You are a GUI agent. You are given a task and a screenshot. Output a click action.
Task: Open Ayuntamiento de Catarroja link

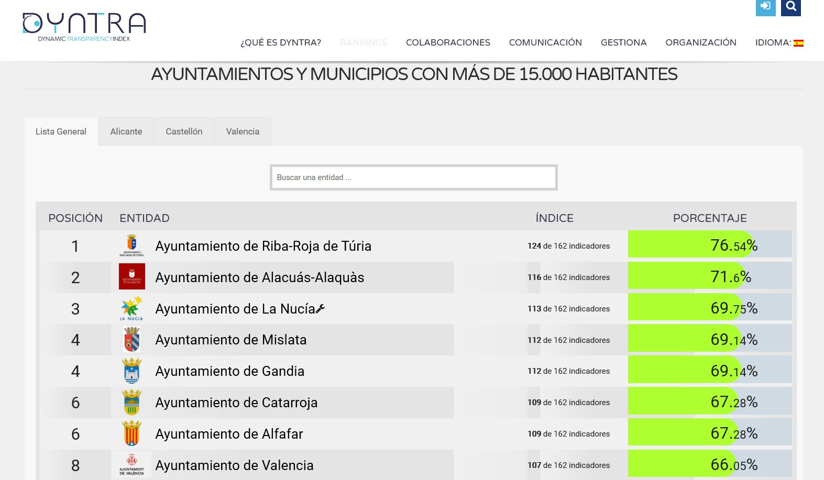pos(236,403)
